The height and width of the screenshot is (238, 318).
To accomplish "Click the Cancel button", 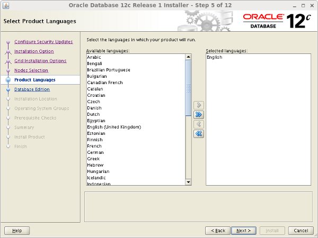I will tap(301, 231).
